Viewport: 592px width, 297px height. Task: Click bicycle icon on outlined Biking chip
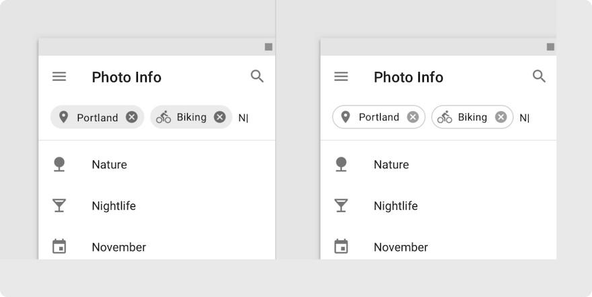445,117
